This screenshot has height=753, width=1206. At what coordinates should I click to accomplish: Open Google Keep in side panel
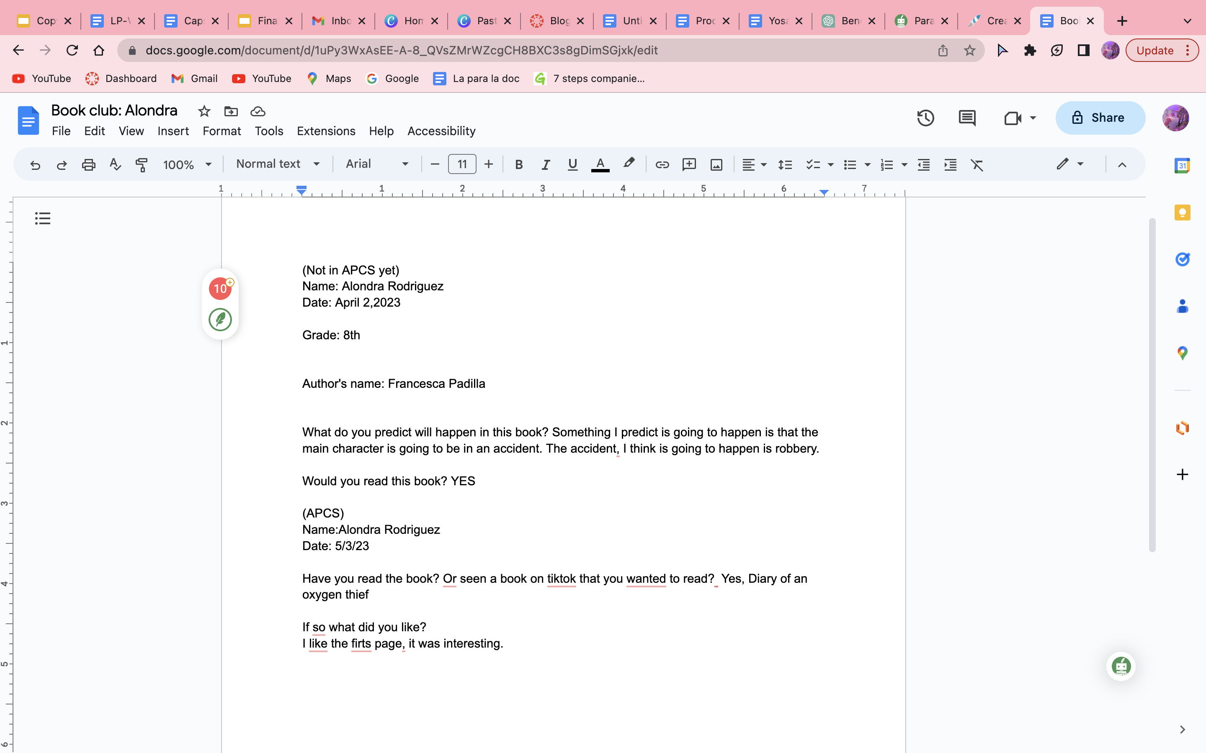(x=1182, y=213)
